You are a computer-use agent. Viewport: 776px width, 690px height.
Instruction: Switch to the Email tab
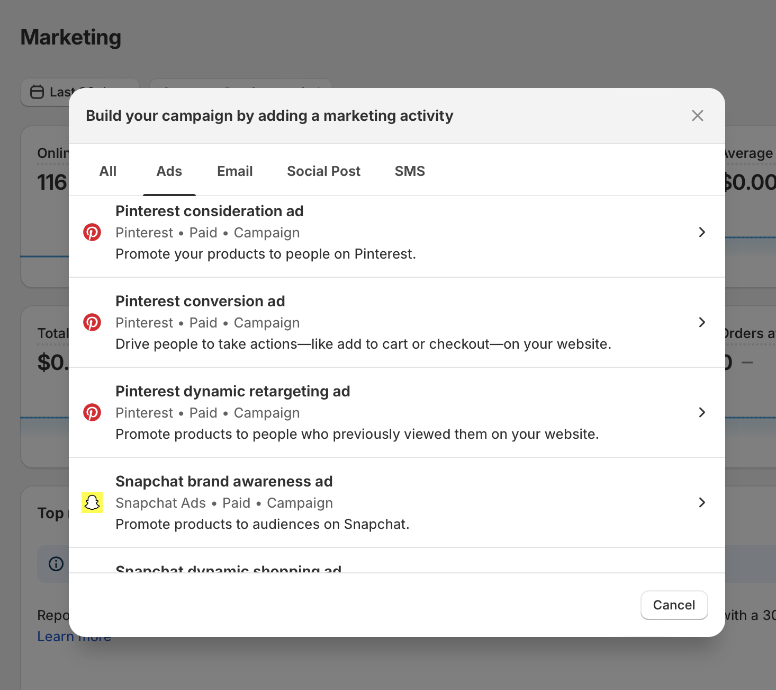pyautogui.click(x=235, y=171)
